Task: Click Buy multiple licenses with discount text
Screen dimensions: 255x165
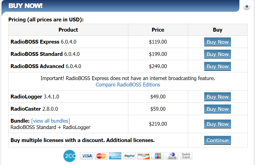Action: tap(83, 140)
